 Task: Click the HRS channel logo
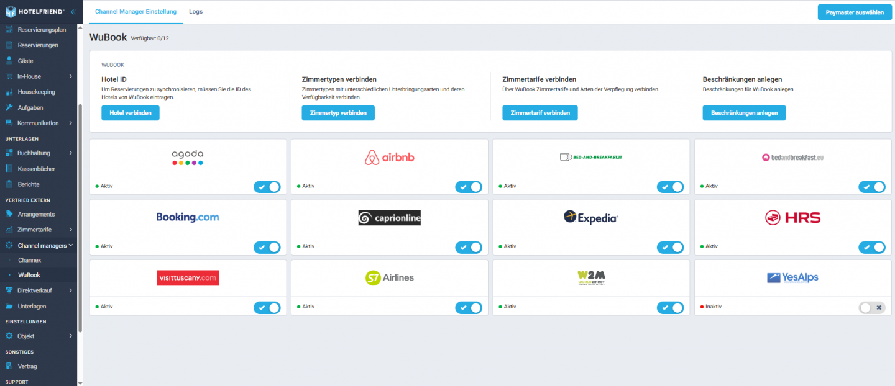tap(792, 217)
